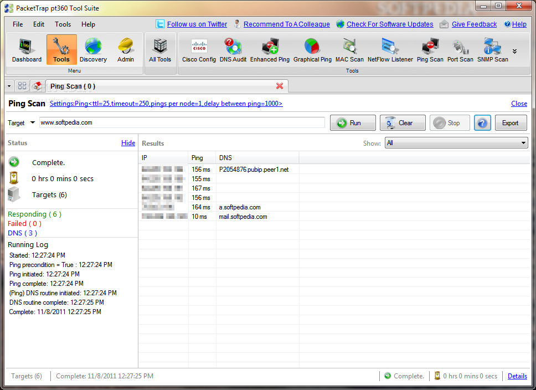
Task: Launch the DNS Audit tool
Action: [x=233, y=50]
